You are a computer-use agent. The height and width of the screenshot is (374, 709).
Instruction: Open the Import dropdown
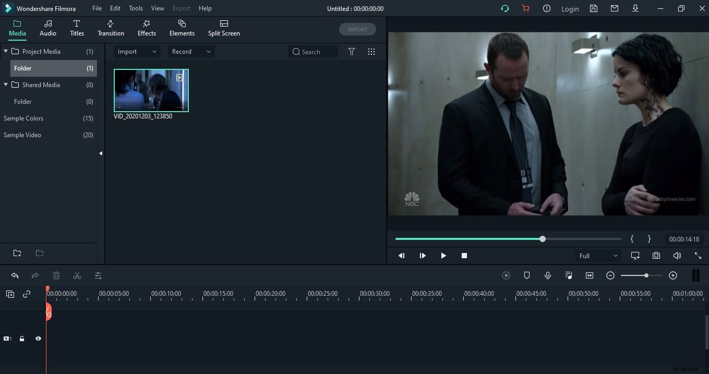coord(137,51)
